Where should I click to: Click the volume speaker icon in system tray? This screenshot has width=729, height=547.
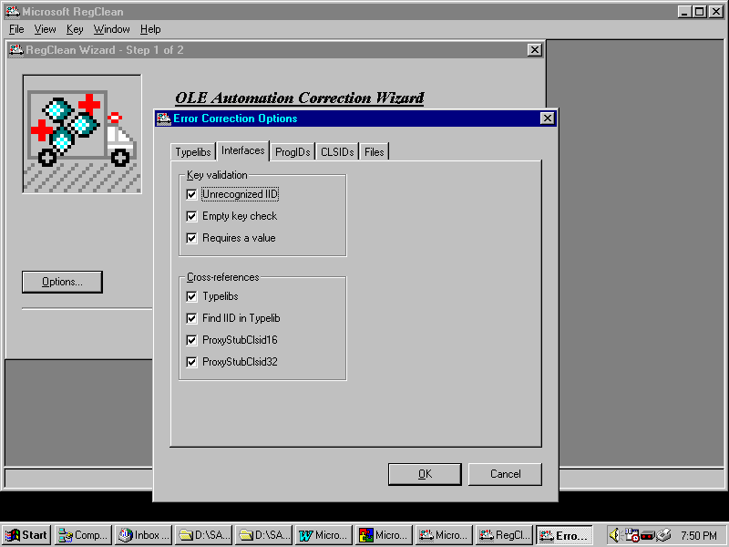pos(615,535)
